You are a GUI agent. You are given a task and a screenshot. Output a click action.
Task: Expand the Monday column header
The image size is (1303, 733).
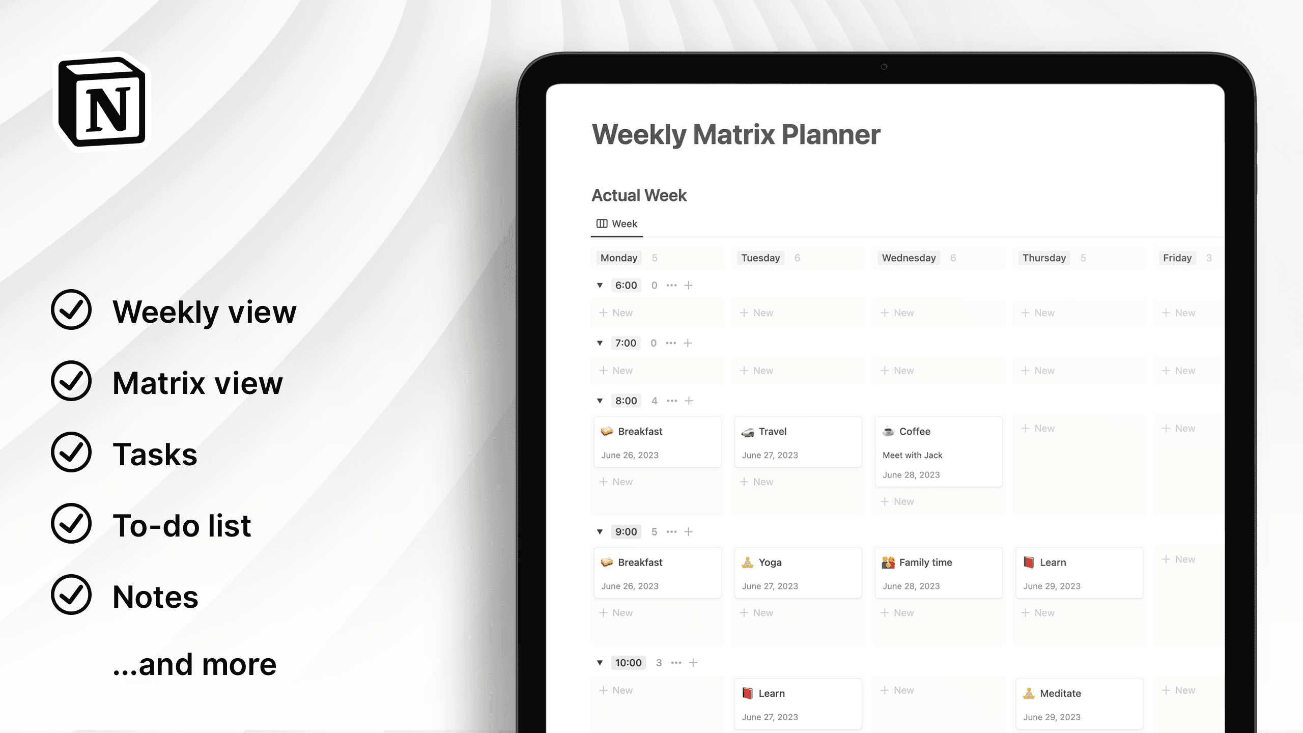pyautogui.click(x=620, y=258)
